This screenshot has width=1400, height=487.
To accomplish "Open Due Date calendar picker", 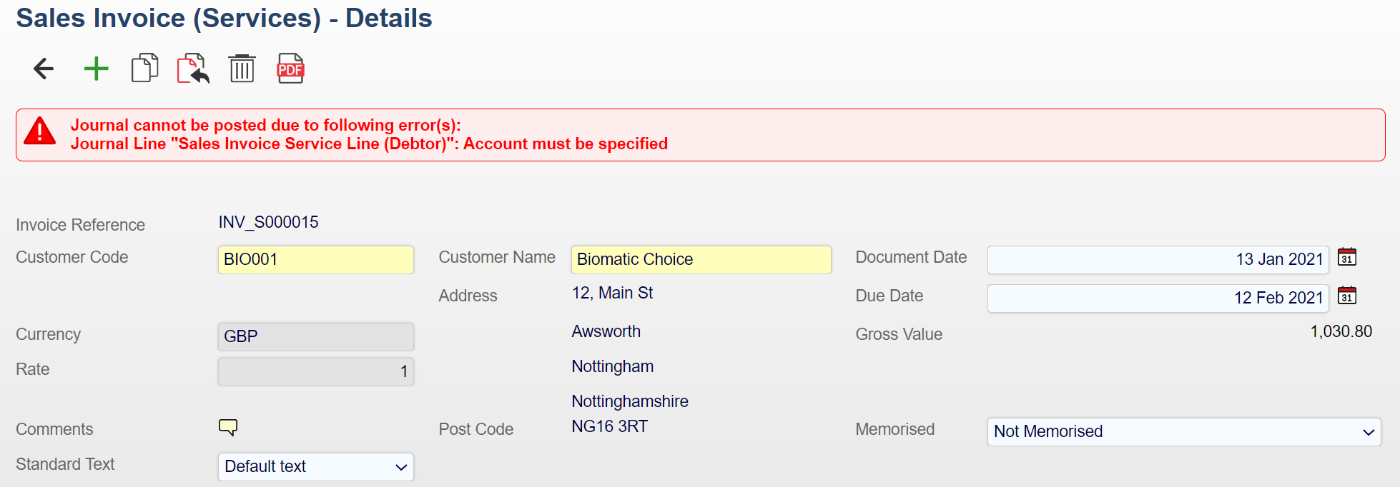I will pos(1347,296).
